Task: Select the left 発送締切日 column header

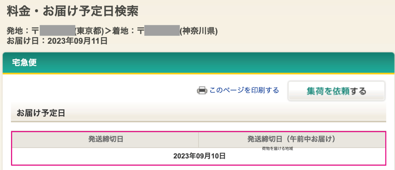Action: point(105,139)
